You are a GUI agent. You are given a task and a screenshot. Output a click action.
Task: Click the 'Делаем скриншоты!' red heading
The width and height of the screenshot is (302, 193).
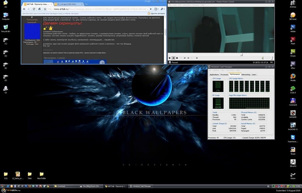pos(63,23)
